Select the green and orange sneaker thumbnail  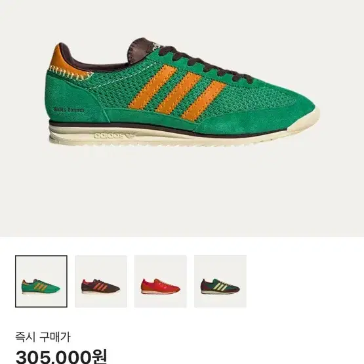[x=41, y=281]
